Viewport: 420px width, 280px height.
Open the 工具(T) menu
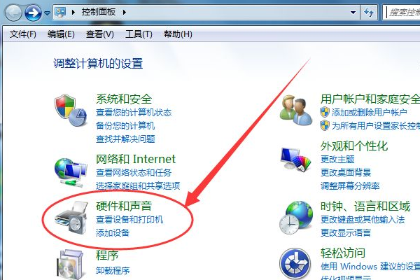(139, 34)
